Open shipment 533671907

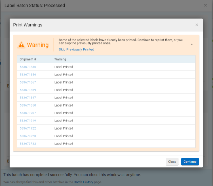click(28, 113)
